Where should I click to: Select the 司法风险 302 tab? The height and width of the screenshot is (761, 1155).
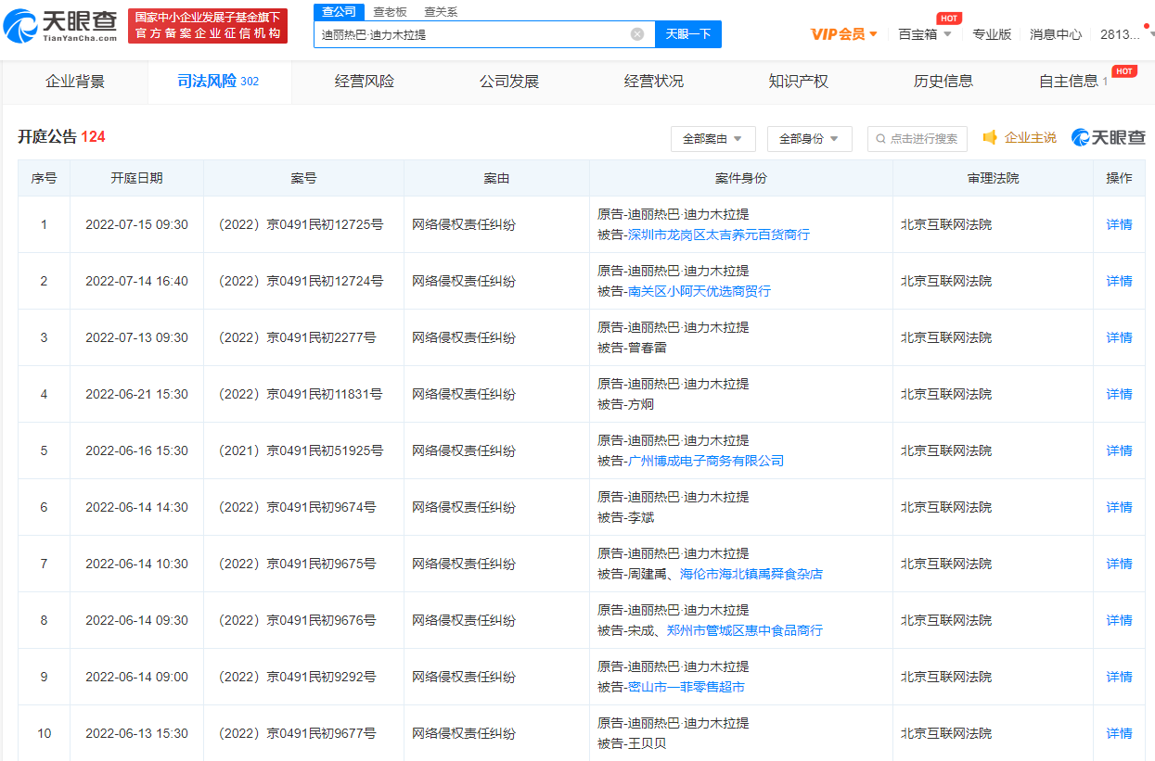pos(219,82)
